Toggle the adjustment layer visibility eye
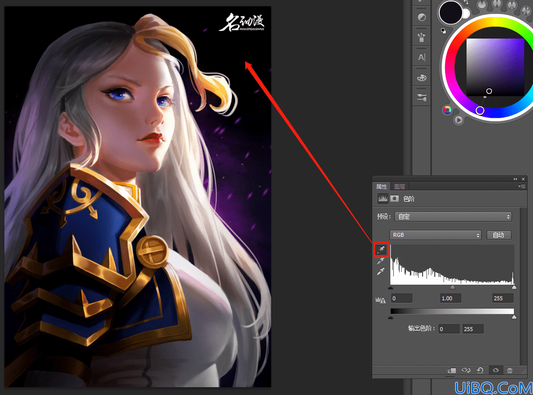 [x=495, y=370]
